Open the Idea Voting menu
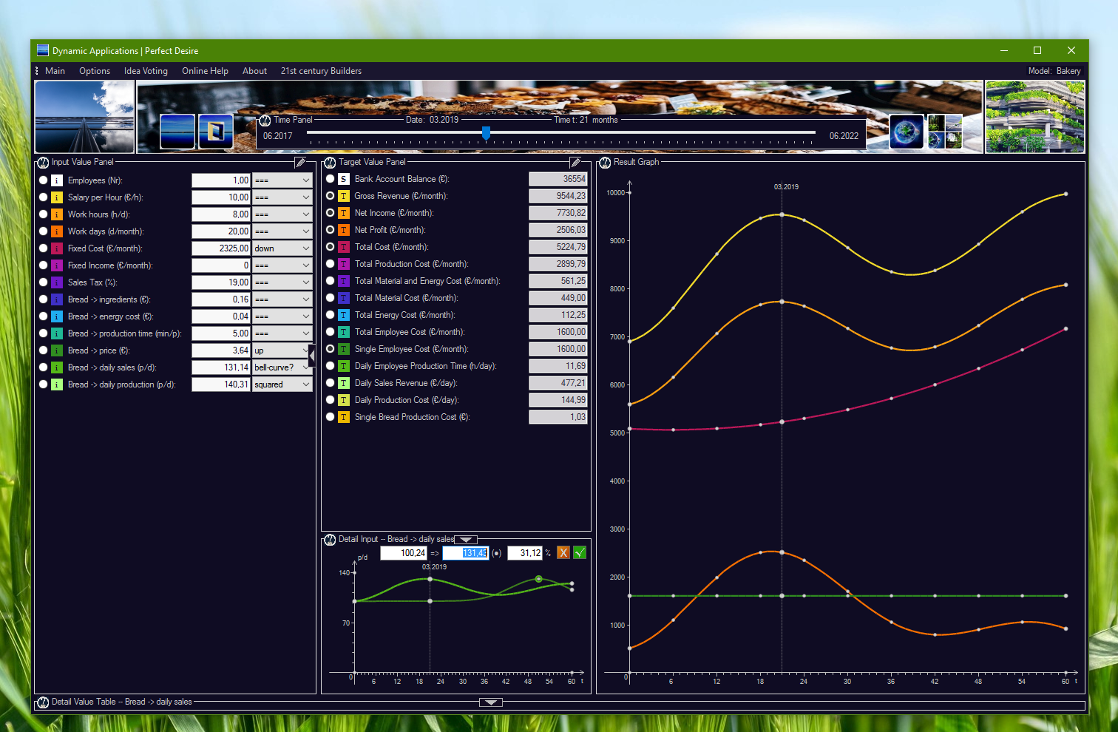Image resolution: width=1118 pixels, height=732 pixels. 146,70
